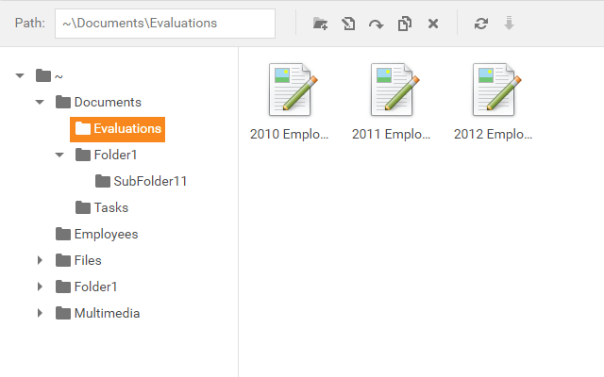Image resolution: width=604 pixels, height=377 pixels.
Task: Select the Tasks folder
Action: point(110,207)
